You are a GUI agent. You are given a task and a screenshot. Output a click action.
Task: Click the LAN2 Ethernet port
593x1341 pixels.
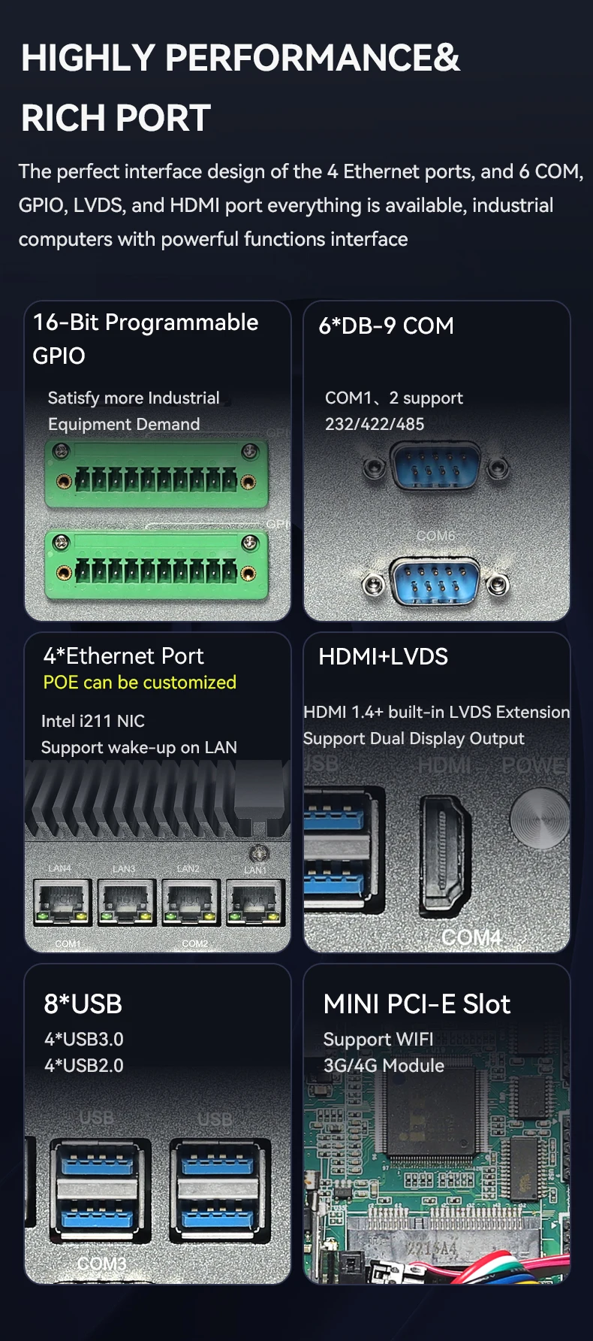pyautogui.click(x=191, y=902)
